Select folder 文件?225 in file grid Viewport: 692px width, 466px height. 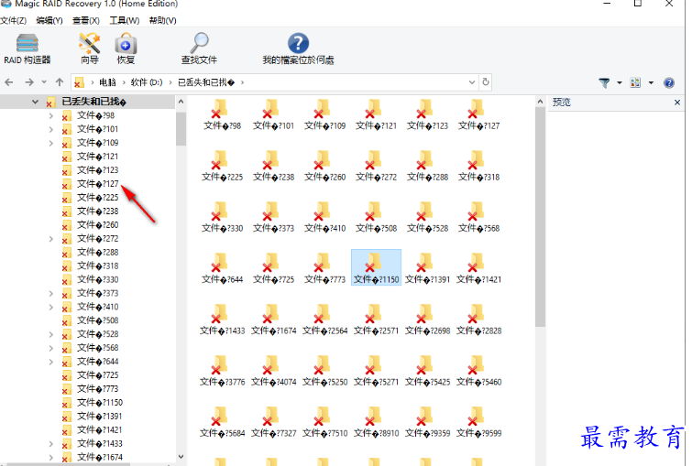coord(222,167)
